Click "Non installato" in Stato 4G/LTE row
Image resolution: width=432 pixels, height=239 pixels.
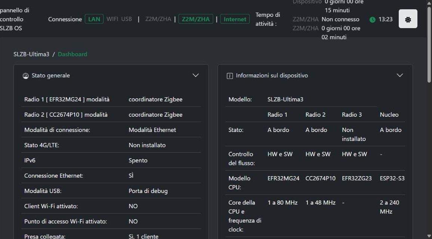pyautogui.click(x=147, y=145)
